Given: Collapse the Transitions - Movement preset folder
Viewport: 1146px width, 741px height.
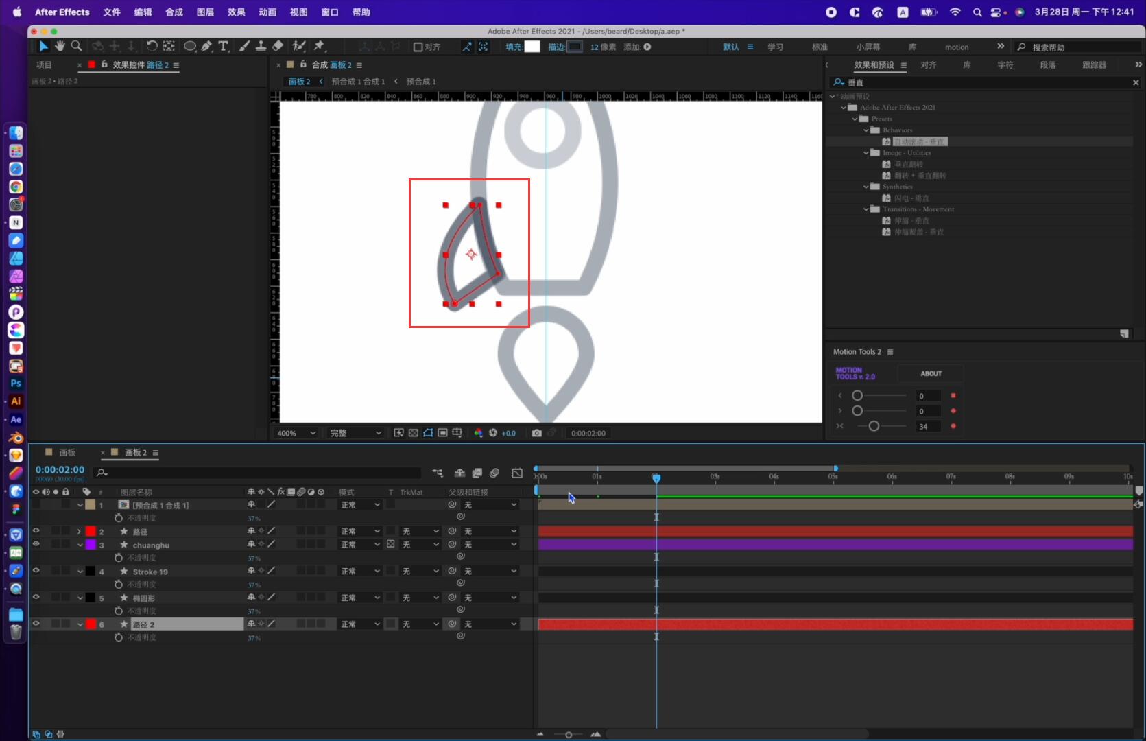Looking at the screenshot, I should (x=866, y=209).
